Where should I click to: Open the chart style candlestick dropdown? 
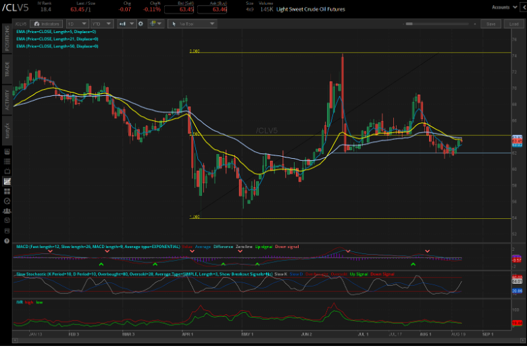(x=127, y=24)
